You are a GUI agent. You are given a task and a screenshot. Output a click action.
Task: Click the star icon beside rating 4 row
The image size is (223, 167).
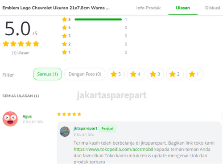[x=64, y=28]
